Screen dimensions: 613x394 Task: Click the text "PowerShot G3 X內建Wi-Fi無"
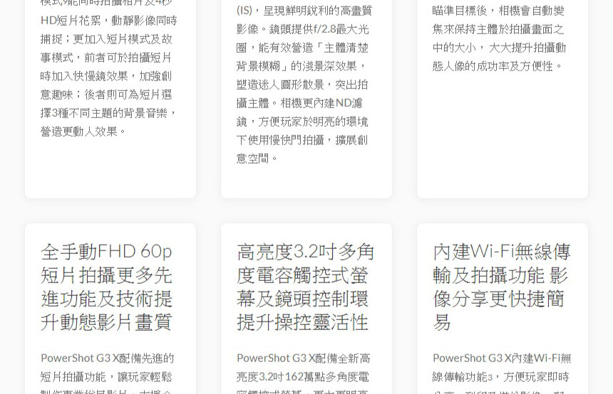pyautogui.click(x=502, y=358)
